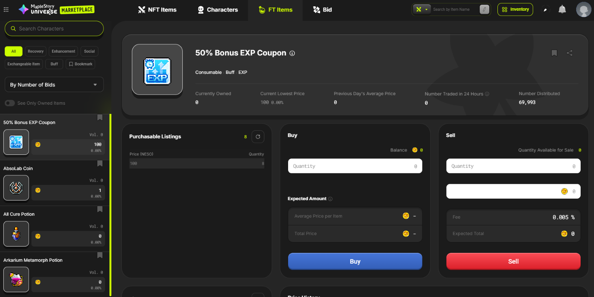
Task: Open the Characters tab
Action: [218, 10]
